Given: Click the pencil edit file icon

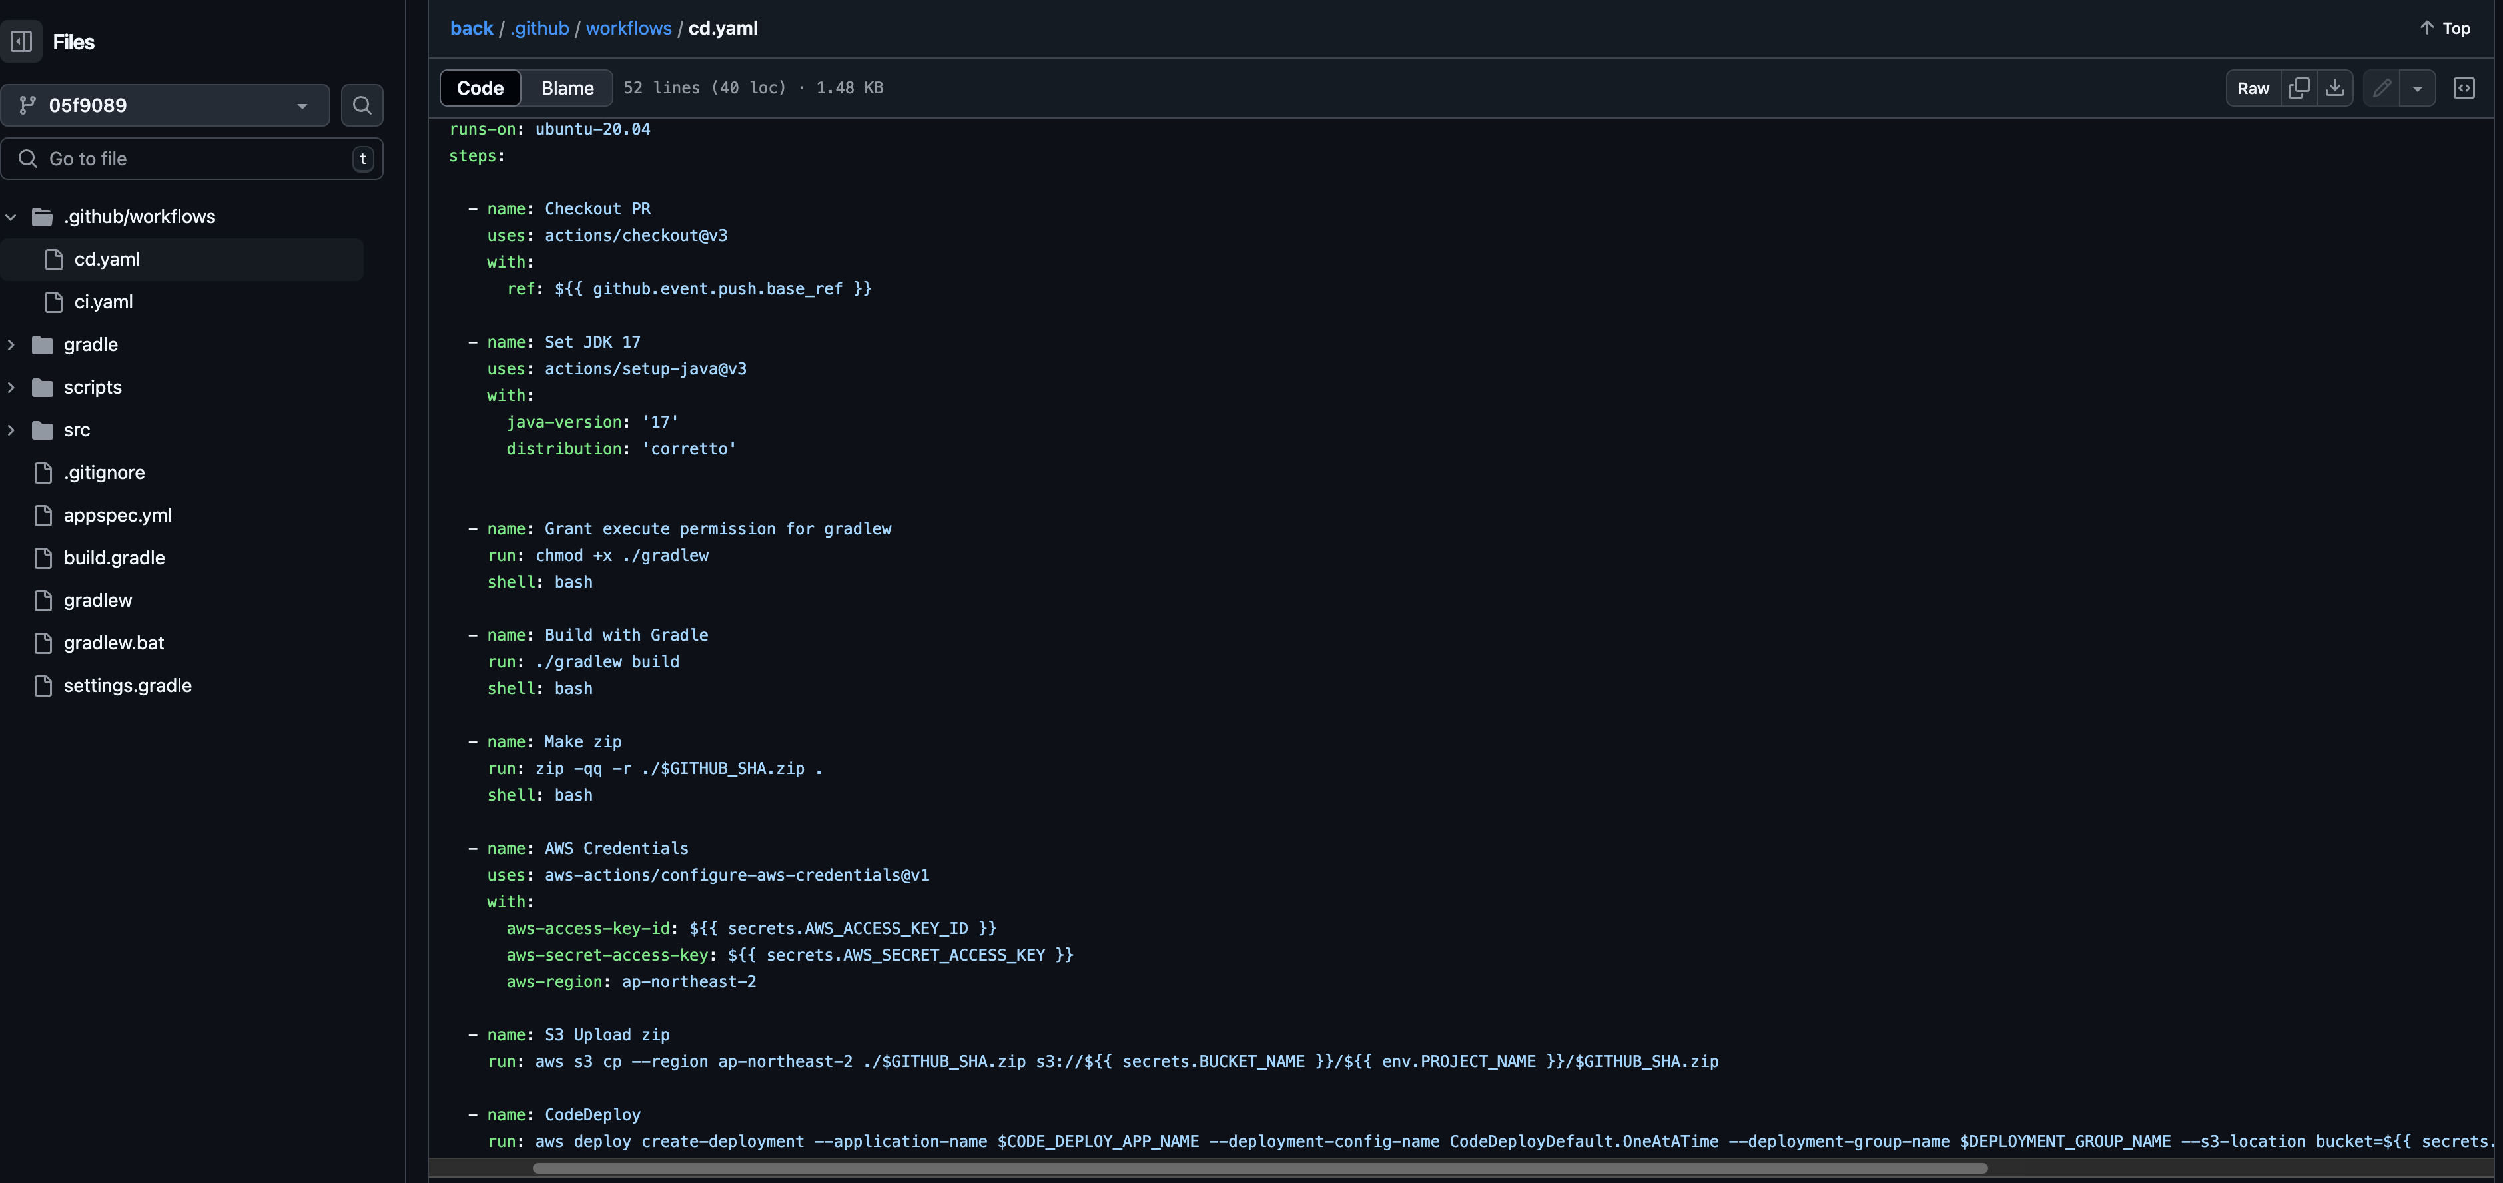Looking at the screenshot, I should pyautogui.click(x=2382, y=87).
